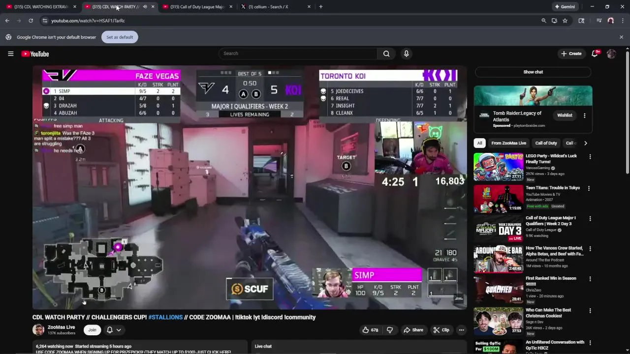Switch to the CDL WATCHING EXTRAVA tab
The height and width of the screenshot is (354, 630).
(x=41, y=7)
